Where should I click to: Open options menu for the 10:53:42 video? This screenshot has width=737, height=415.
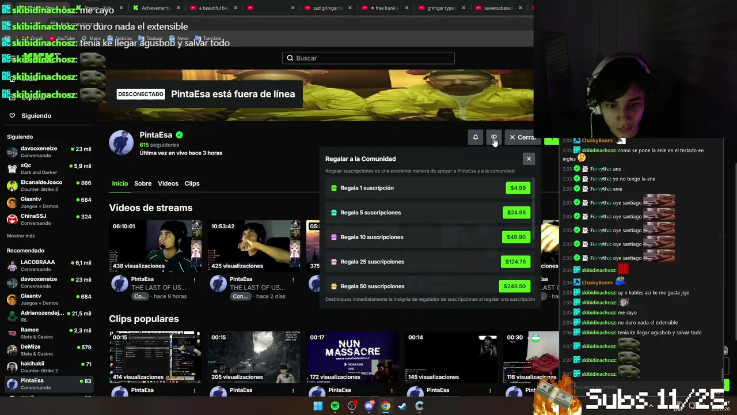[x=293, y=280]
